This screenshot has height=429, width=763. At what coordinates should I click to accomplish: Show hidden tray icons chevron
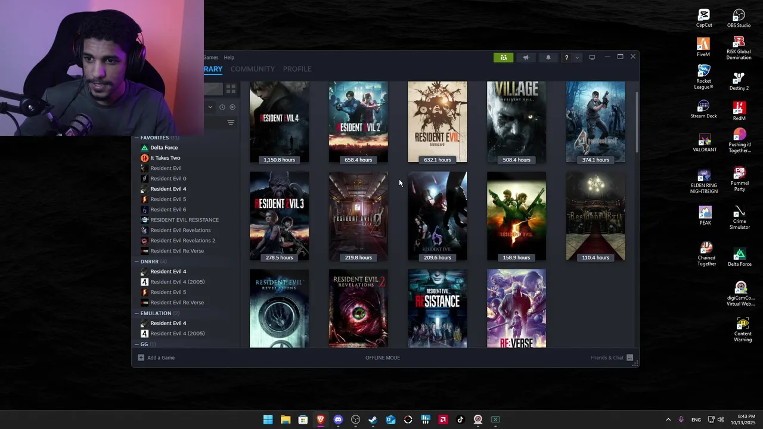[x=668, y=419]
